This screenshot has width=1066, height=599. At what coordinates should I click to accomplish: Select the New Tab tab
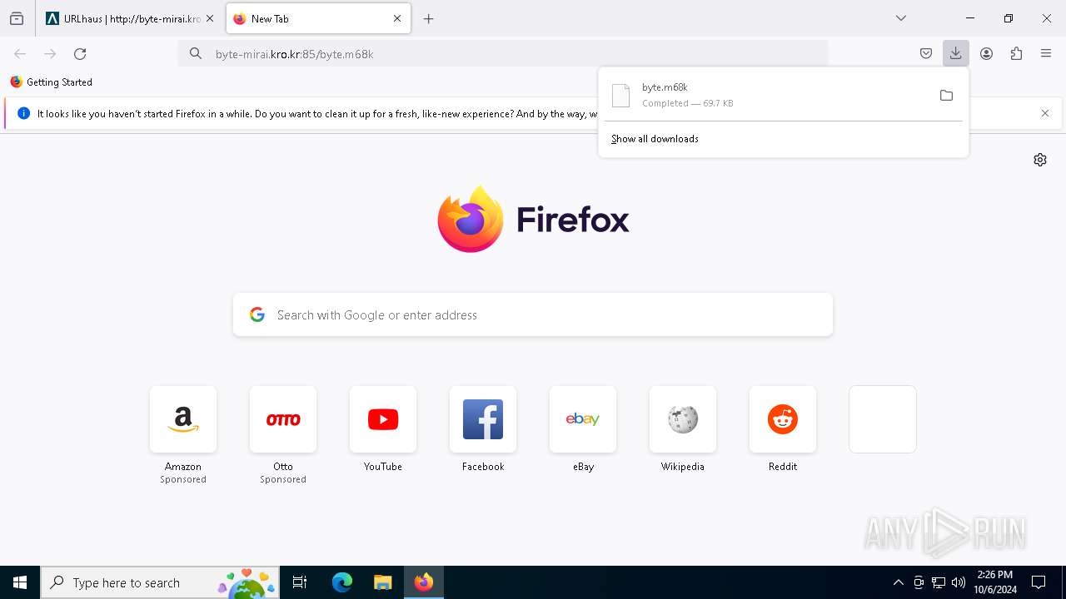point(318,18)
